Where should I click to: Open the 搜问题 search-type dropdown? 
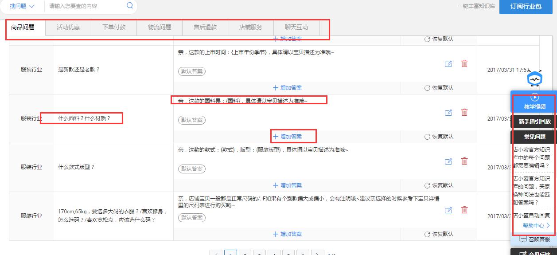[x=22, y=6]
